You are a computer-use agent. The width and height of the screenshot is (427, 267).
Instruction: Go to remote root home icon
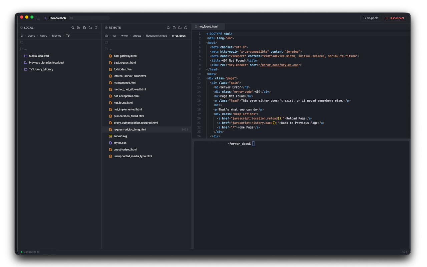click(106, 36)
